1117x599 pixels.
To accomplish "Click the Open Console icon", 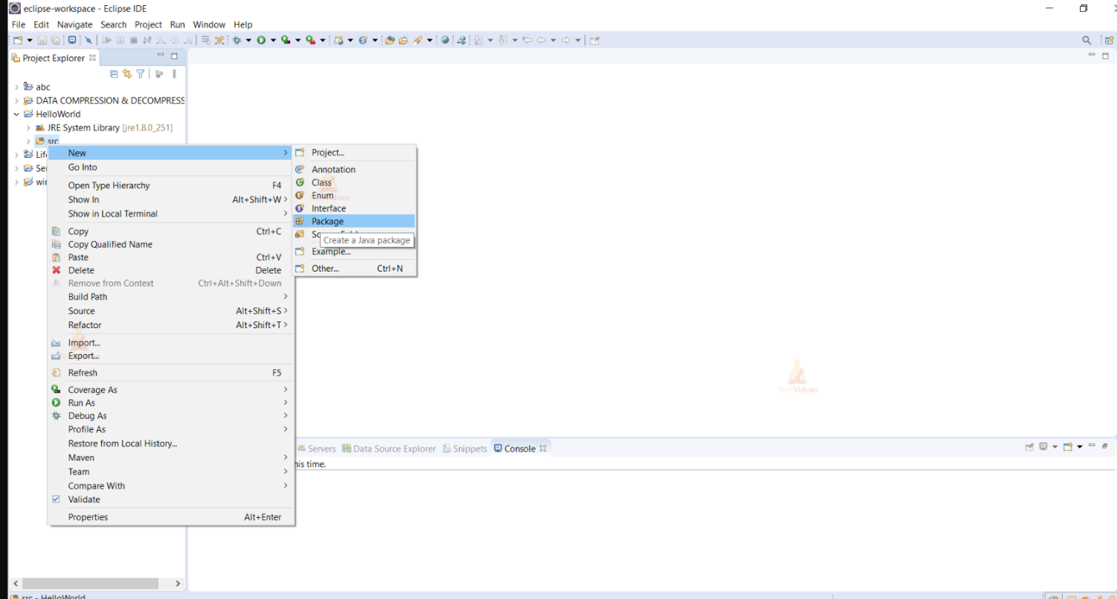I will click(1068, 447).
